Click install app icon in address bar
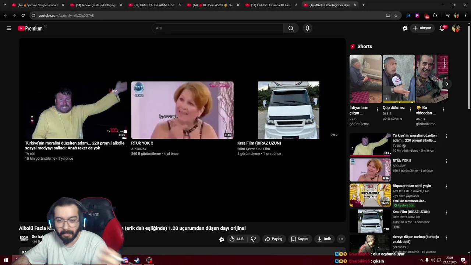Screen dimensions: 471x265 coord(388,15)
